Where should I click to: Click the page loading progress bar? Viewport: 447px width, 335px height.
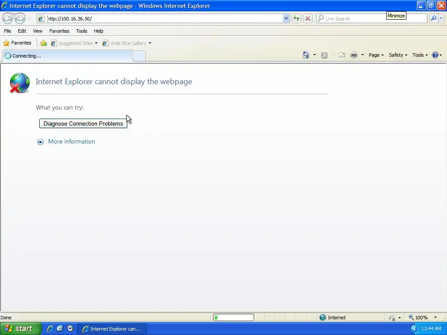tap(234, 318)
